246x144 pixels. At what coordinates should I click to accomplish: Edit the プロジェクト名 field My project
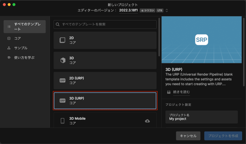[x=201, y=117]
